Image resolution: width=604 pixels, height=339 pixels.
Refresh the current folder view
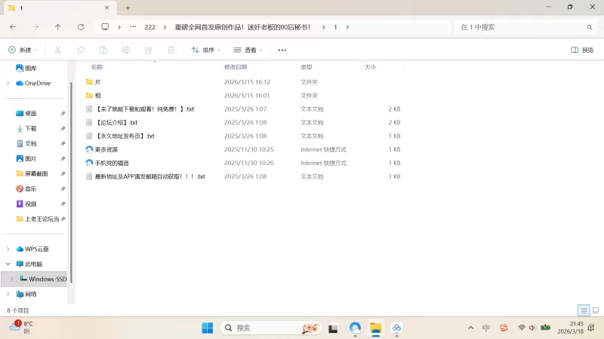[81, 26]
